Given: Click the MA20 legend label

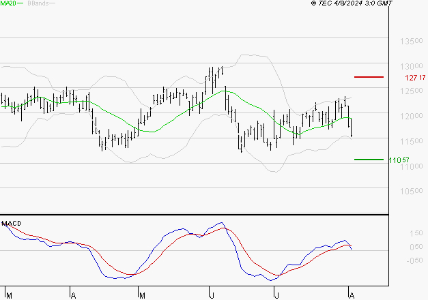Looking at the screenshot, I should 8,3.
